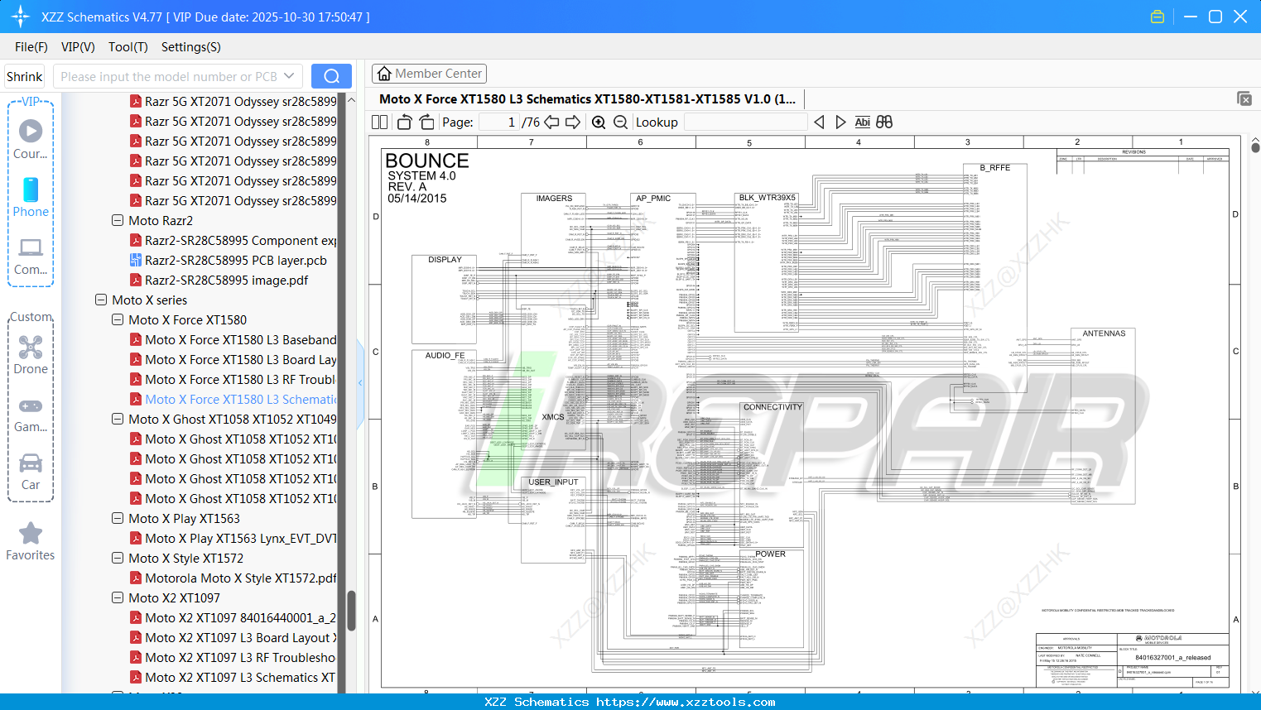The height and width of the screenshot is (710, 1261).
Task: Open the Tool(T) menu
Action: [128, 47]
